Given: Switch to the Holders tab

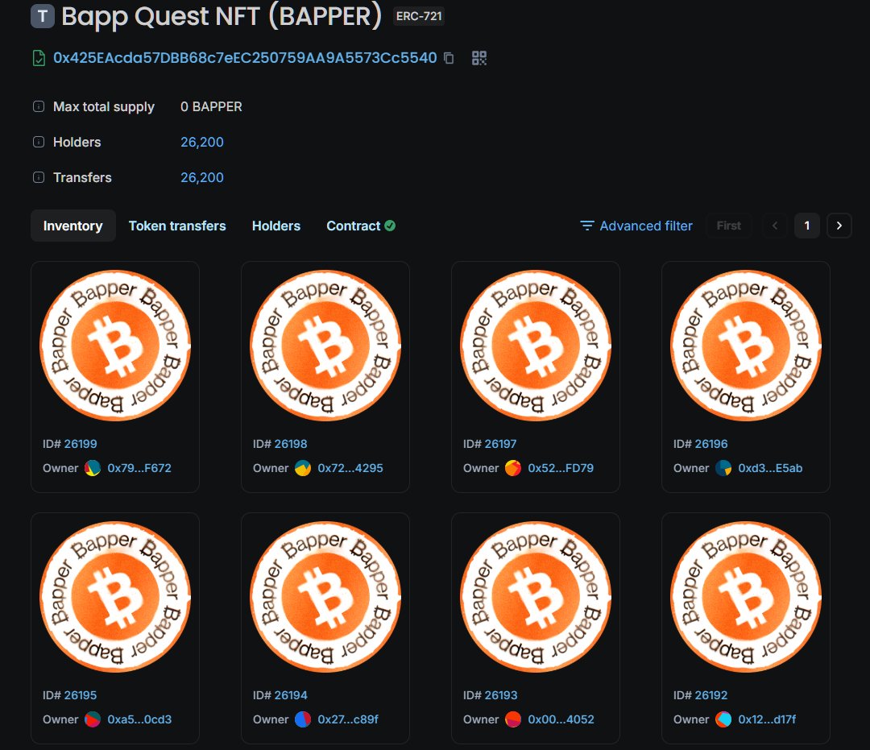Looking at the screenshot, I should point(276,226).
